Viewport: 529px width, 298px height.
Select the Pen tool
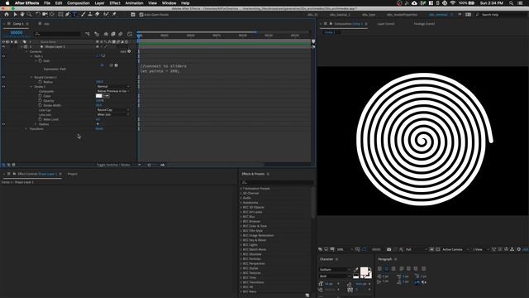[x=68, y=15]
